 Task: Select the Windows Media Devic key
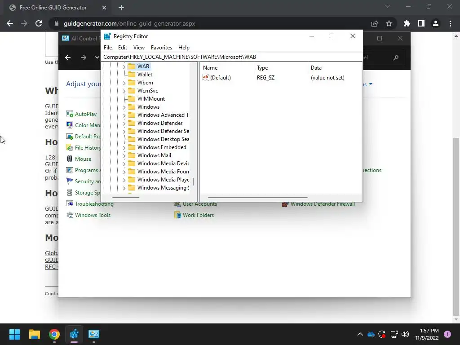(163, 164)
